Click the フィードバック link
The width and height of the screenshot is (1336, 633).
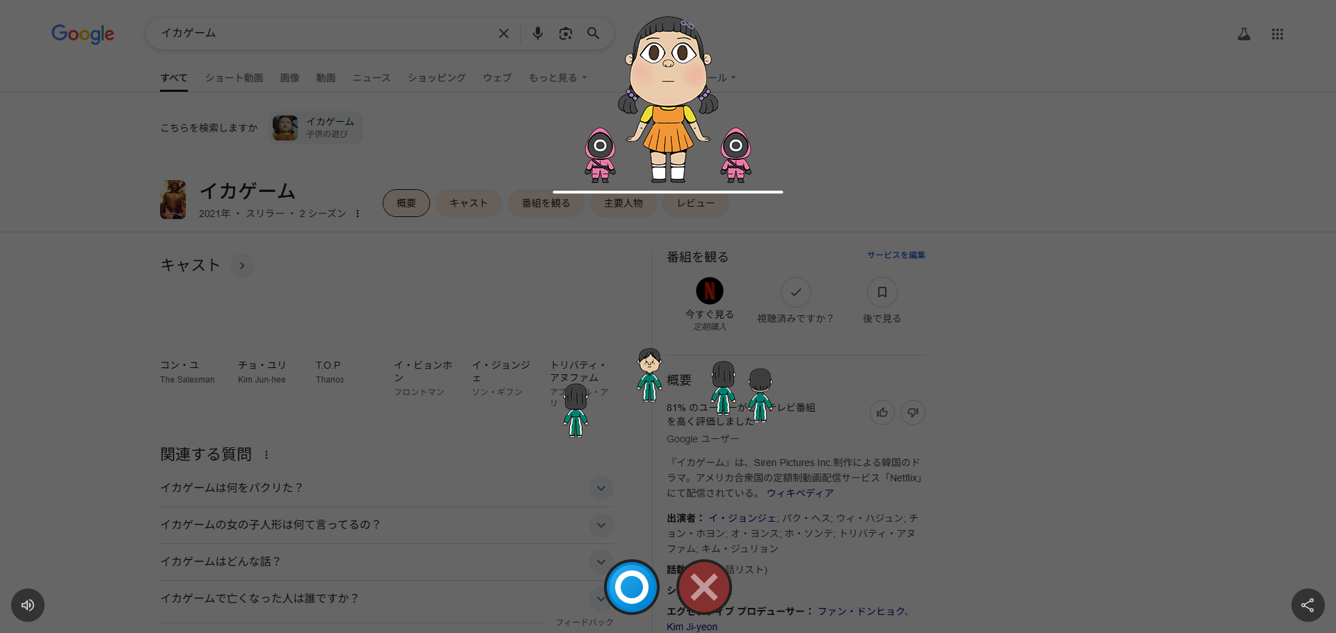click(584, 623)
